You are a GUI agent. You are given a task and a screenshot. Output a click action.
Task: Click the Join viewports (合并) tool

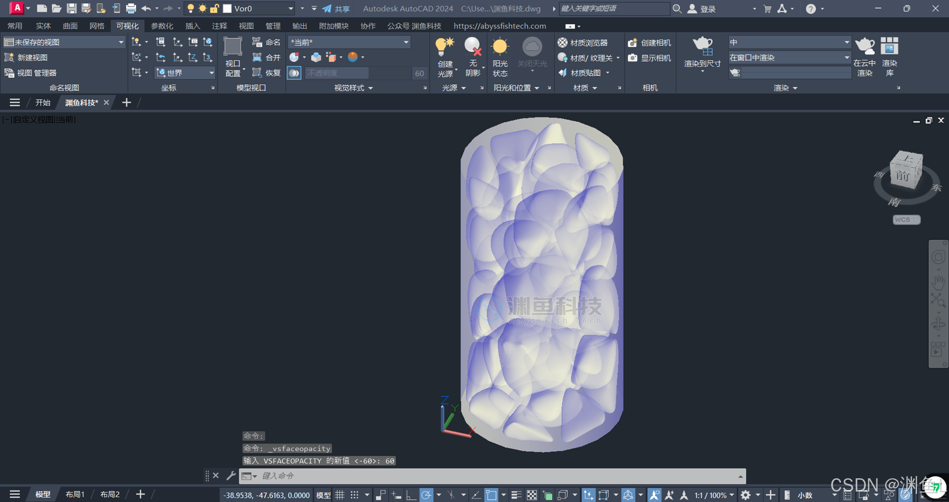click(266, 57)
